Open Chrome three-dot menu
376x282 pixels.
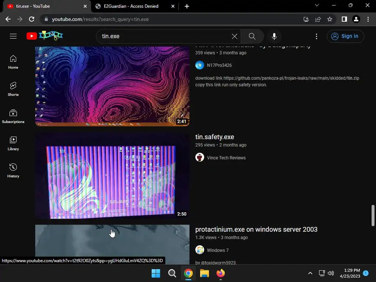[x=368, y=19]
